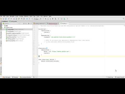125x94 pixels.
Task: Open the Help menu
Action: click(x=50, y=16)
